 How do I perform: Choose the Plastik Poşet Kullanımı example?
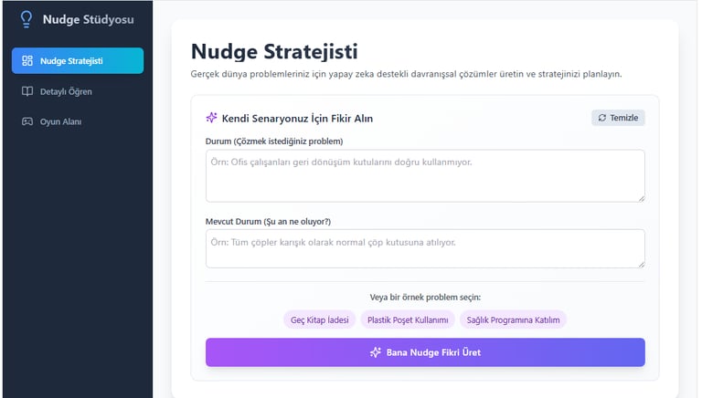coord(408,319)
